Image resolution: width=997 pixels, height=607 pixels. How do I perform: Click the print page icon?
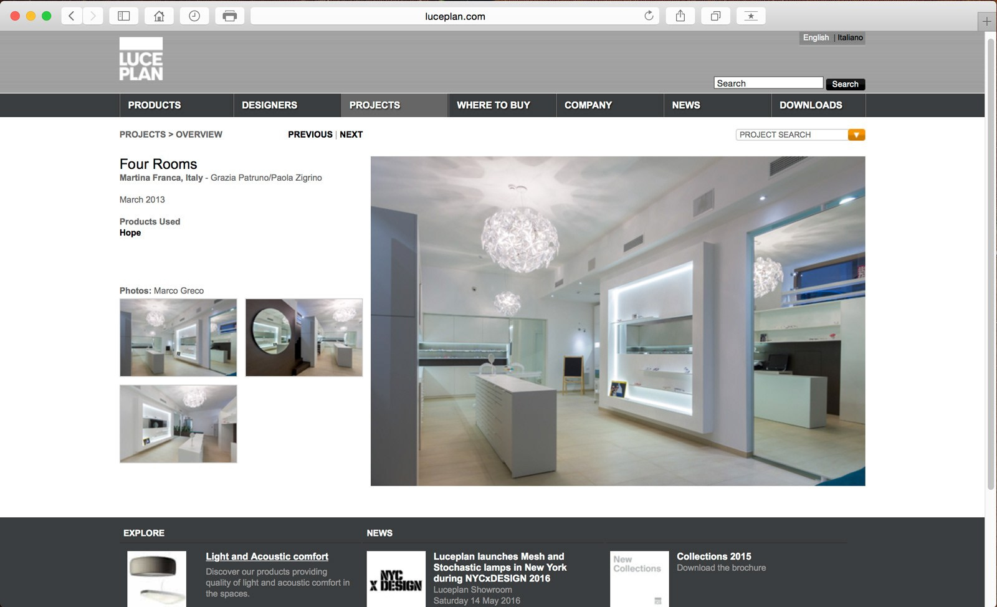pyautogui.click(x=230, y=16)
